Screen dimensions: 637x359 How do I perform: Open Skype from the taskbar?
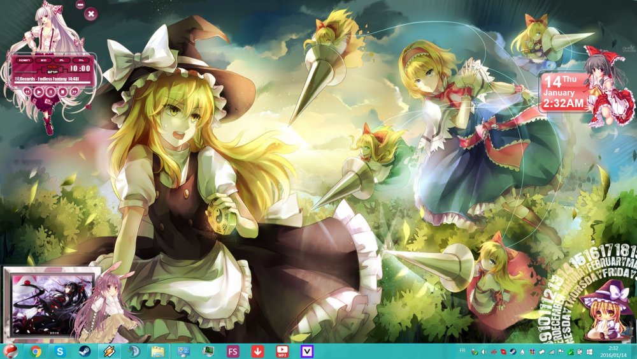click(60, 351)
